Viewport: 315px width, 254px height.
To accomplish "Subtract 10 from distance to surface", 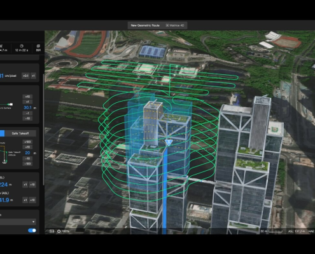I will coord(27,118).
